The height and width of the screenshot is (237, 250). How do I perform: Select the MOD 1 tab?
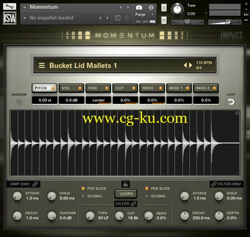[179, 88]
